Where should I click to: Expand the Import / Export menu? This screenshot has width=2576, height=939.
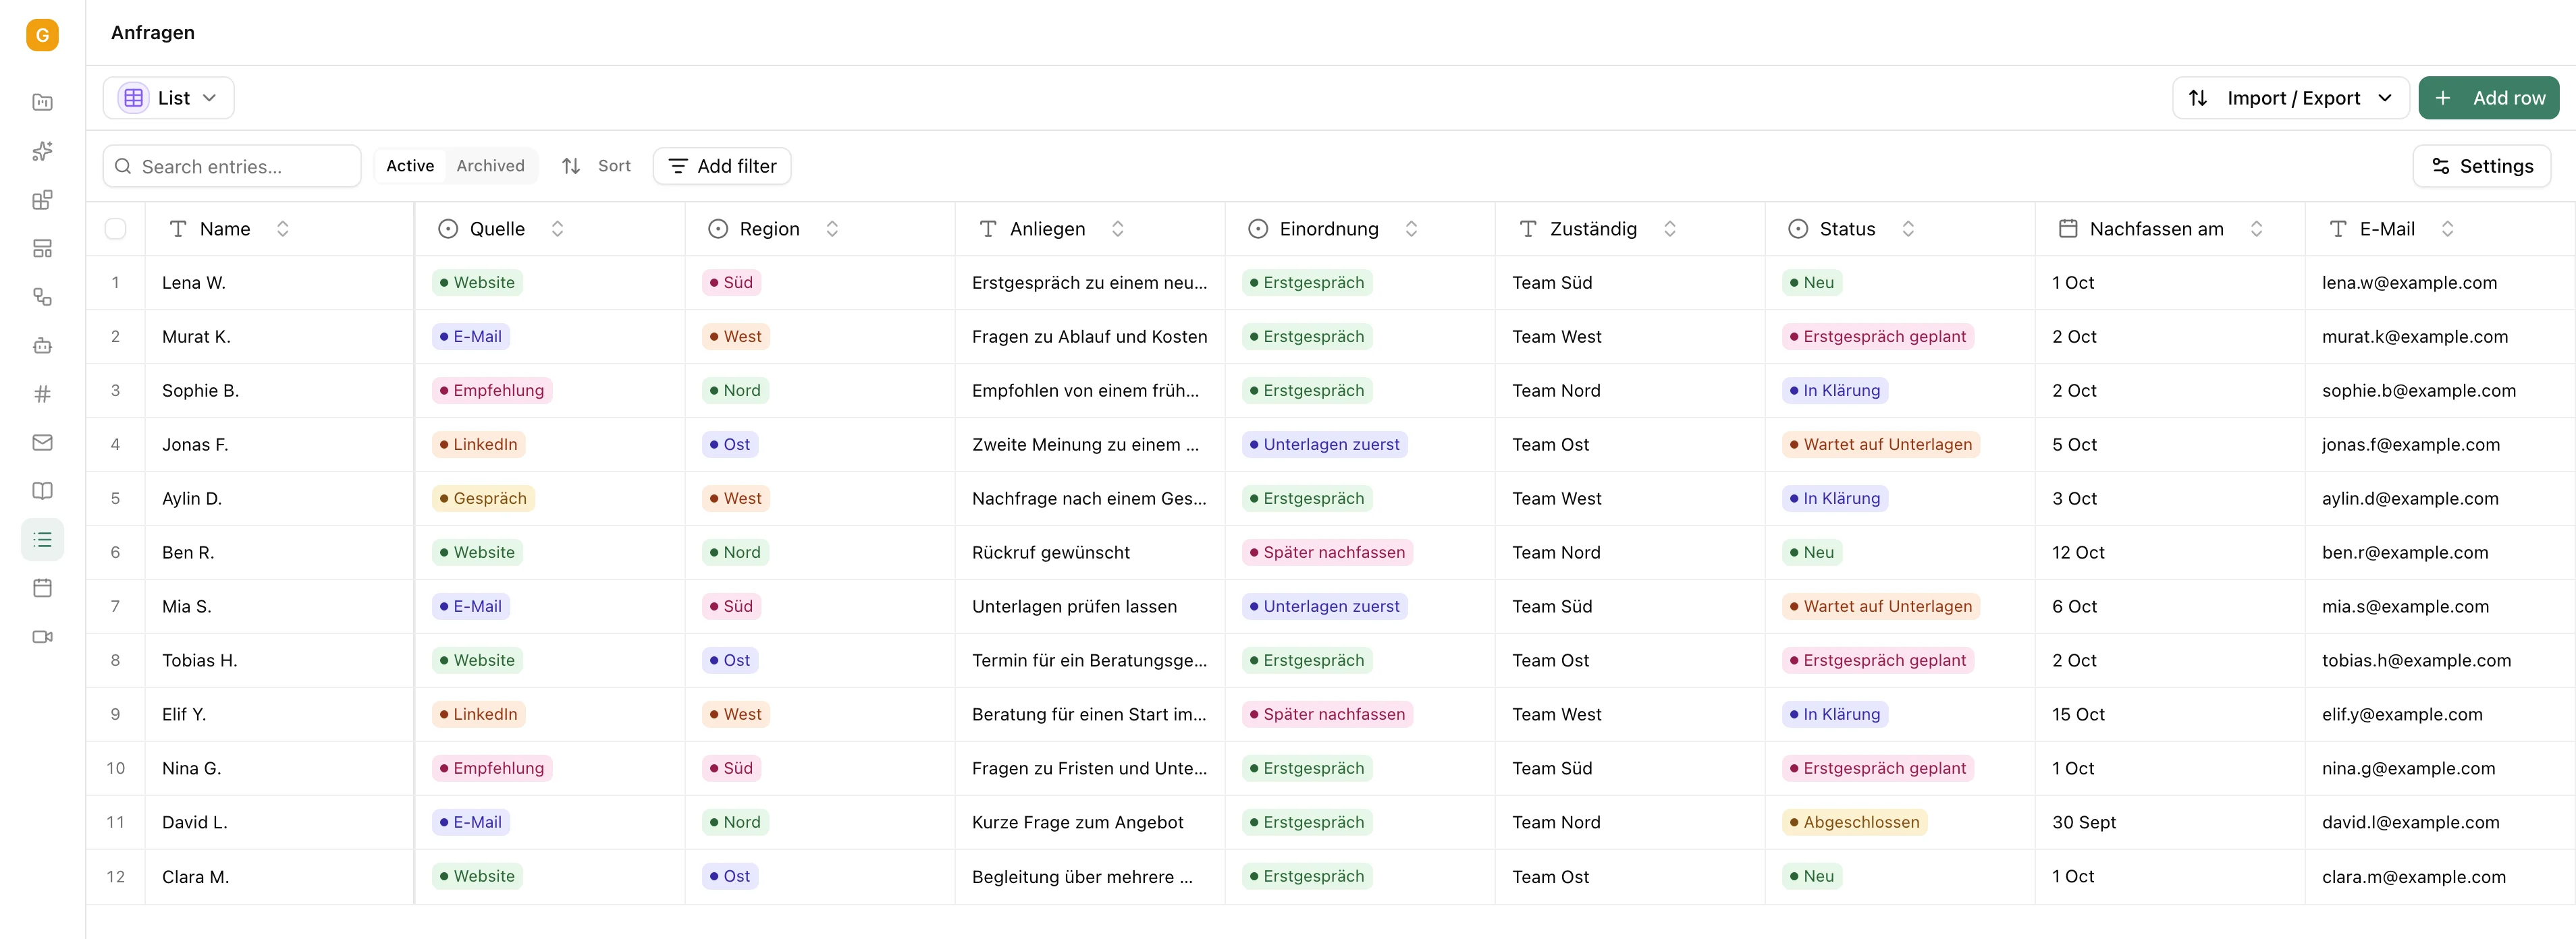(x=2290, y=98)
